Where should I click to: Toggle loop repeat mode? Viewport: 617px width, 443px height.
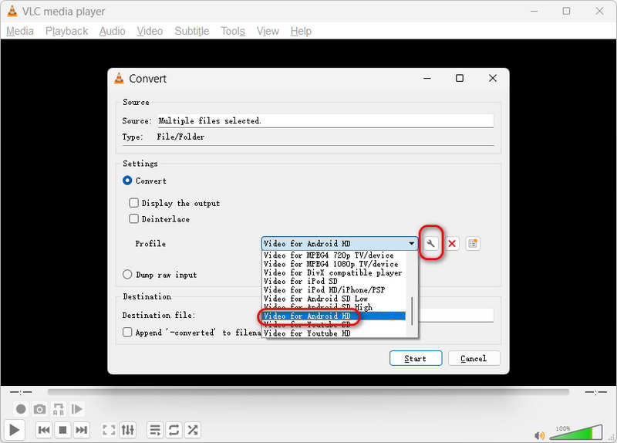174,430
